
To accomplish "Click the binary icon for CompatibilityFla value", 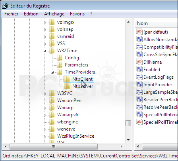I will tap(139, 47).
